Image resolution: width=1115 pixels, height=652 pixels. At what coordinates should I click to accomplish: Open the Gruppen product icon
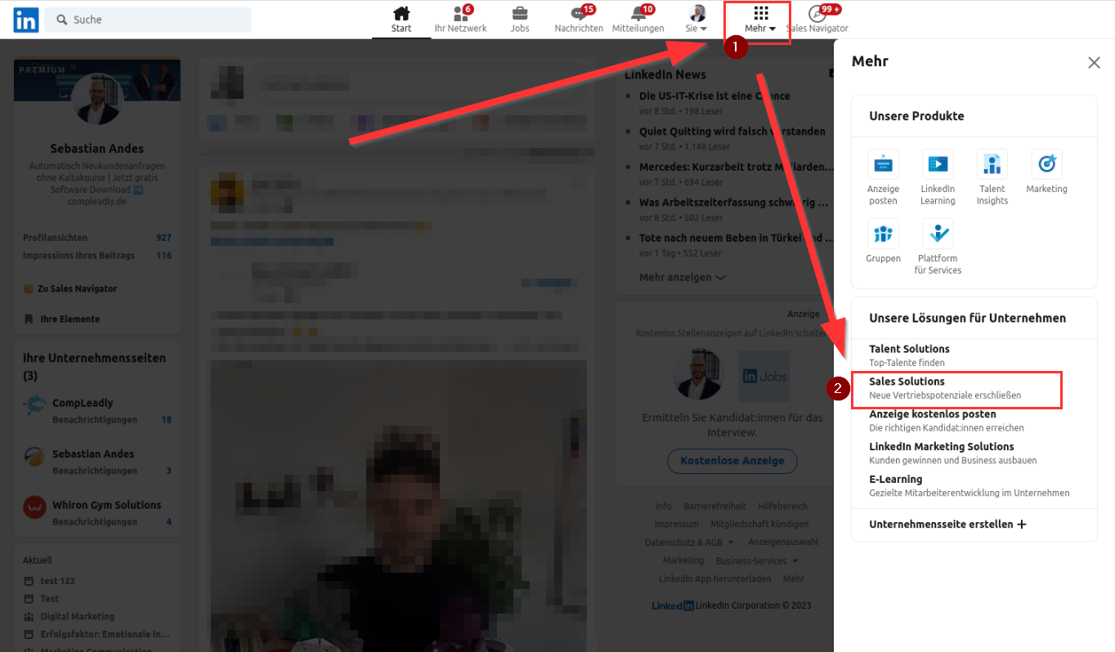tap(883, 234)
